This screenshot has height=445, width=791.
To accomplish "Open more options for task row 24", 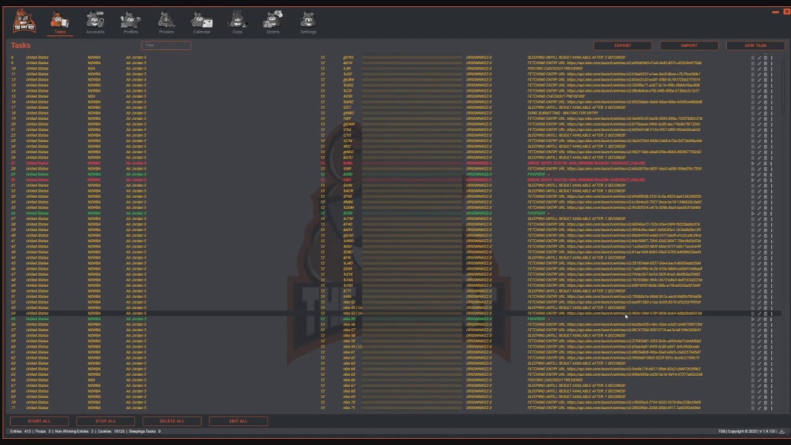I will (x=772, y=146).
